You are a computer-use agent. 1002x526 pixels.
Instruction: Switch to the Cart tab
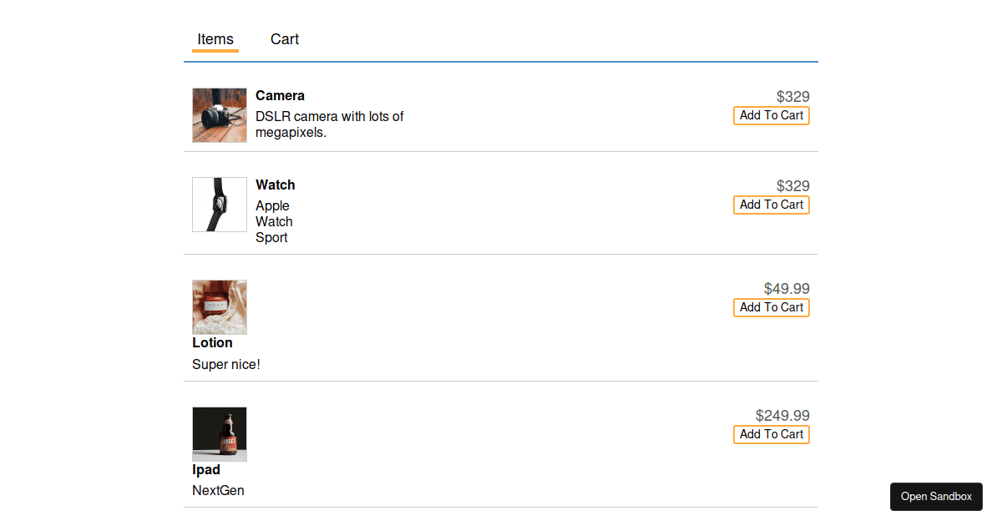point(284,38)
